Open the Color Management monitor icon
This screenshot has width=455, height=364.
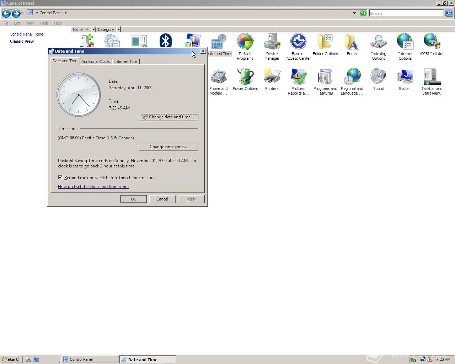192,41
